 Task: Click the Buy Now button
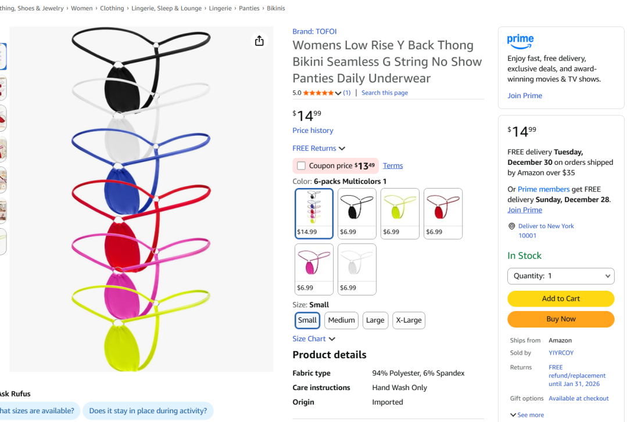click(x=561, y=319)
